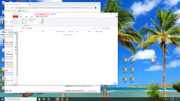The image size is (180, 101).
Task: Click the People also search for heading
Action: point(75,91)
